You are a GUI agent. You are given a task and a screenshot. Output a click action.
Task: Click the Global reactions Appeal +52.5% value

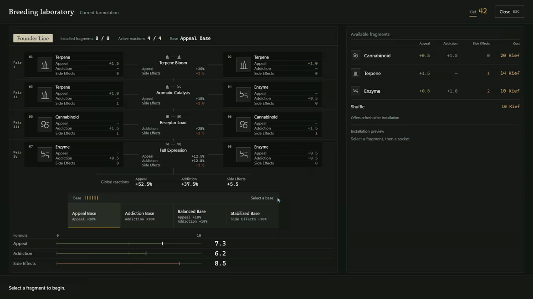click(x=144, y=184)
